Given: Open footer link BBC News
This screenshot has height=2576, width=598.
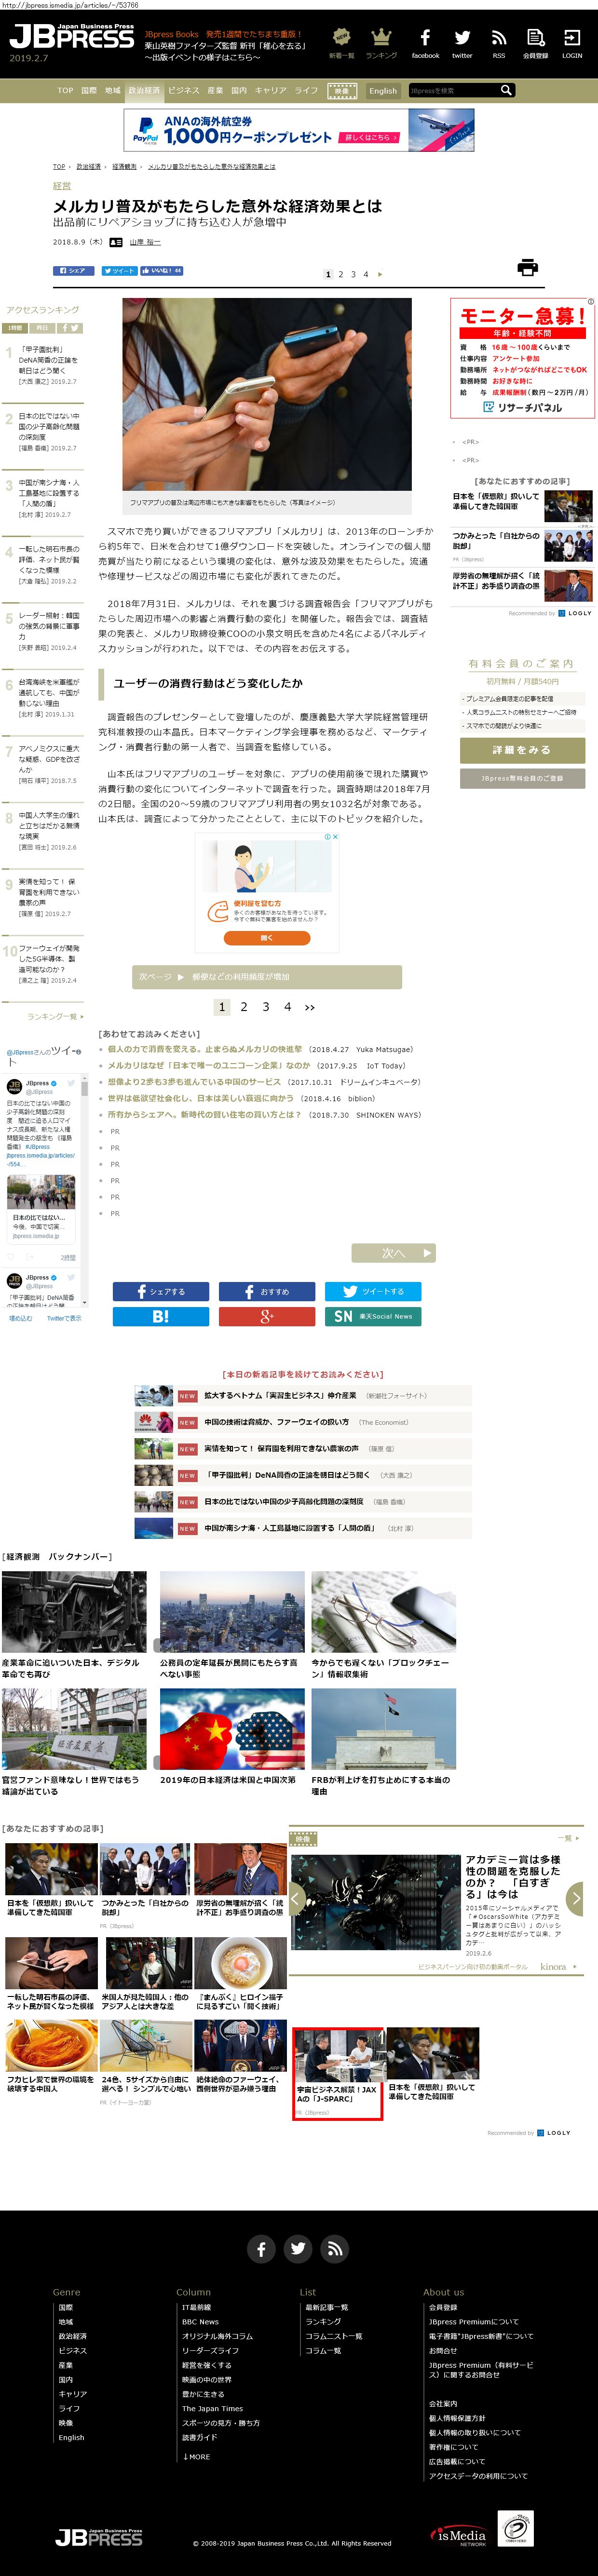Looking at the screenshot, I should pyautogui.click(x=200, y=2322).
